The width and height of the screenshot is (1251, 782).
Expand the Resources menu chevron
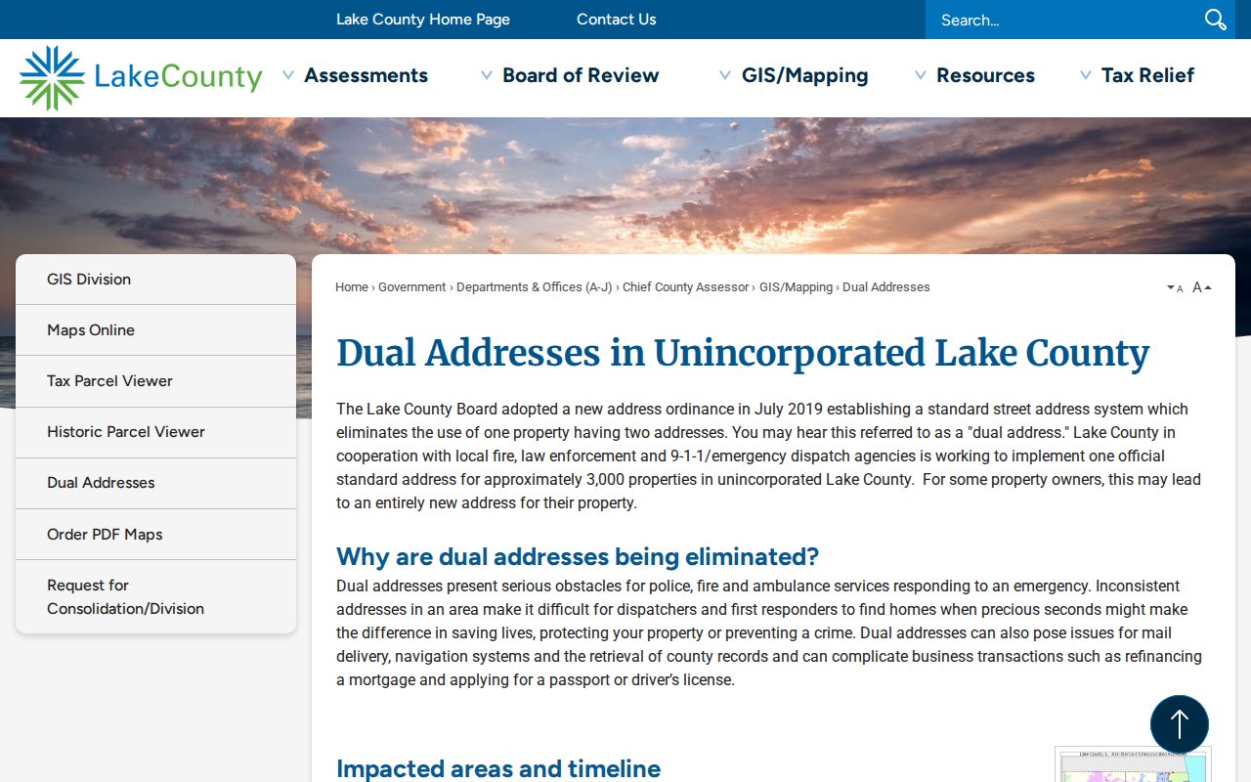(921, 75)
